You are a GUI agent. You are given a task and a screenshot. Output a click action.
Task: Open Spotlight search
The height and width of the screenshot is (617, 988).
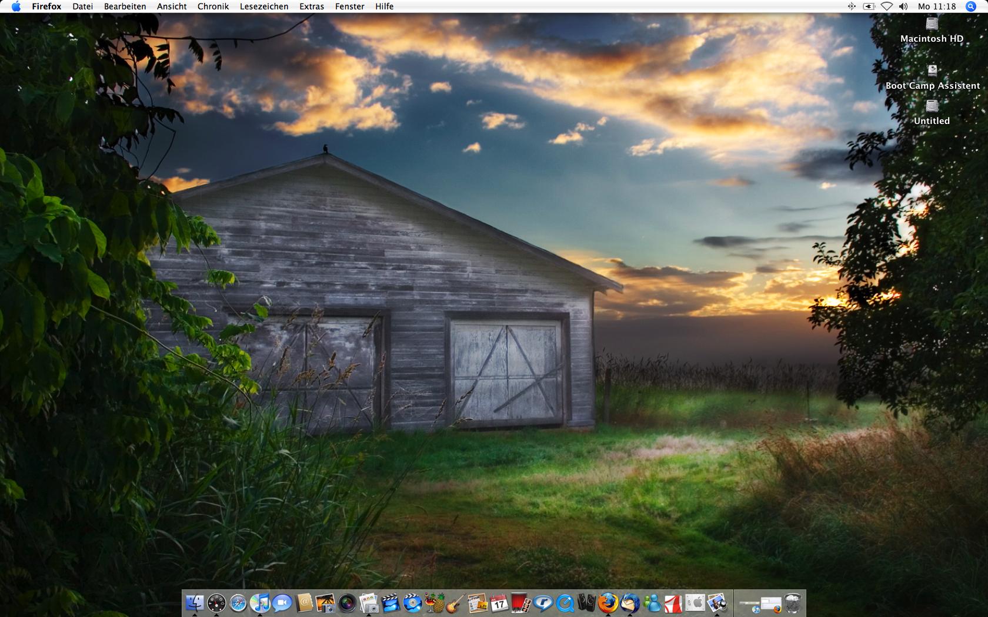[x=971, y=6]
